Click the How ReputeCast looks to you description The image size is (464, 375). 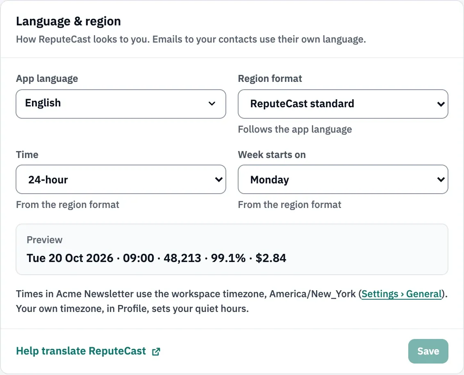pyautogui.click(x=191, y=39)
